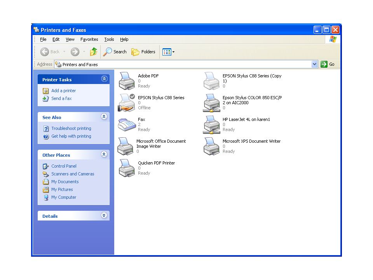Click the Forward arrow toolbar button
The image size is (373, 280).
[x=75, y=52]
